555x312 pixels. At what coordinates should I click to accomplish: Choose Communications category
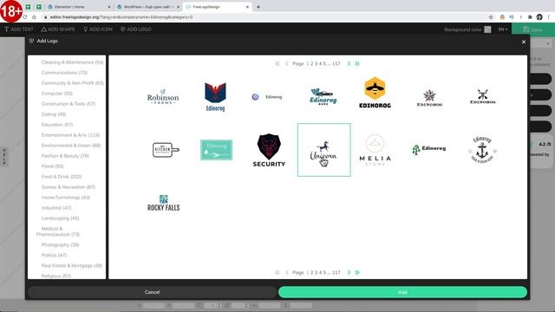(64, 73)
